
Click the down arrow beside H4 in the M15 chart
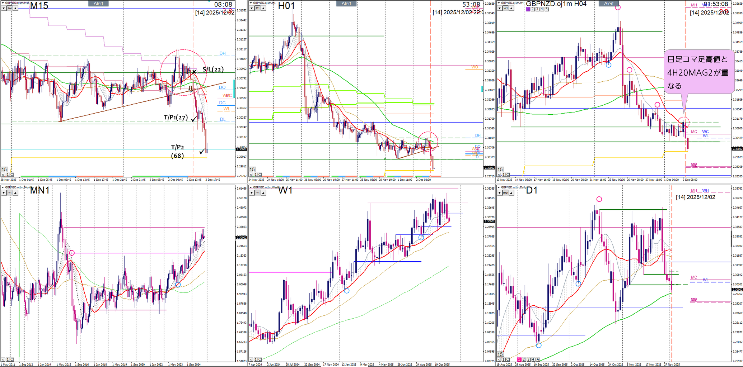pos(4,8)
